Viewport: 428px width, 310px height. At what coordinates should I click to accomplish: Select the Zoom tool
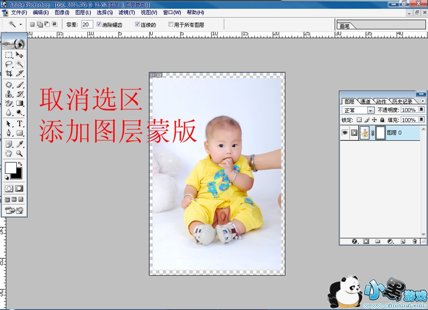(x=19, y=153)
